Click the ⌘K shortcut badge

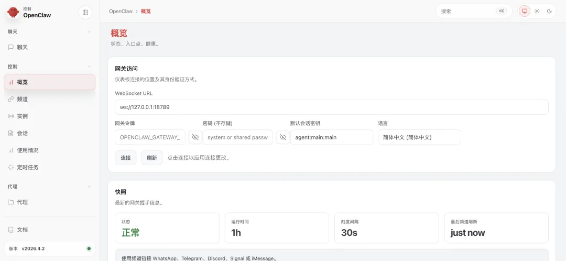[x=502, y=11]
